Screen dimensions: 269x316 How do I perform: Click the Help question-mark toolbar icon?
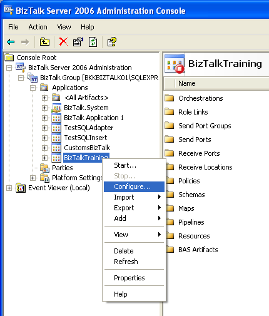click(112, 42)
